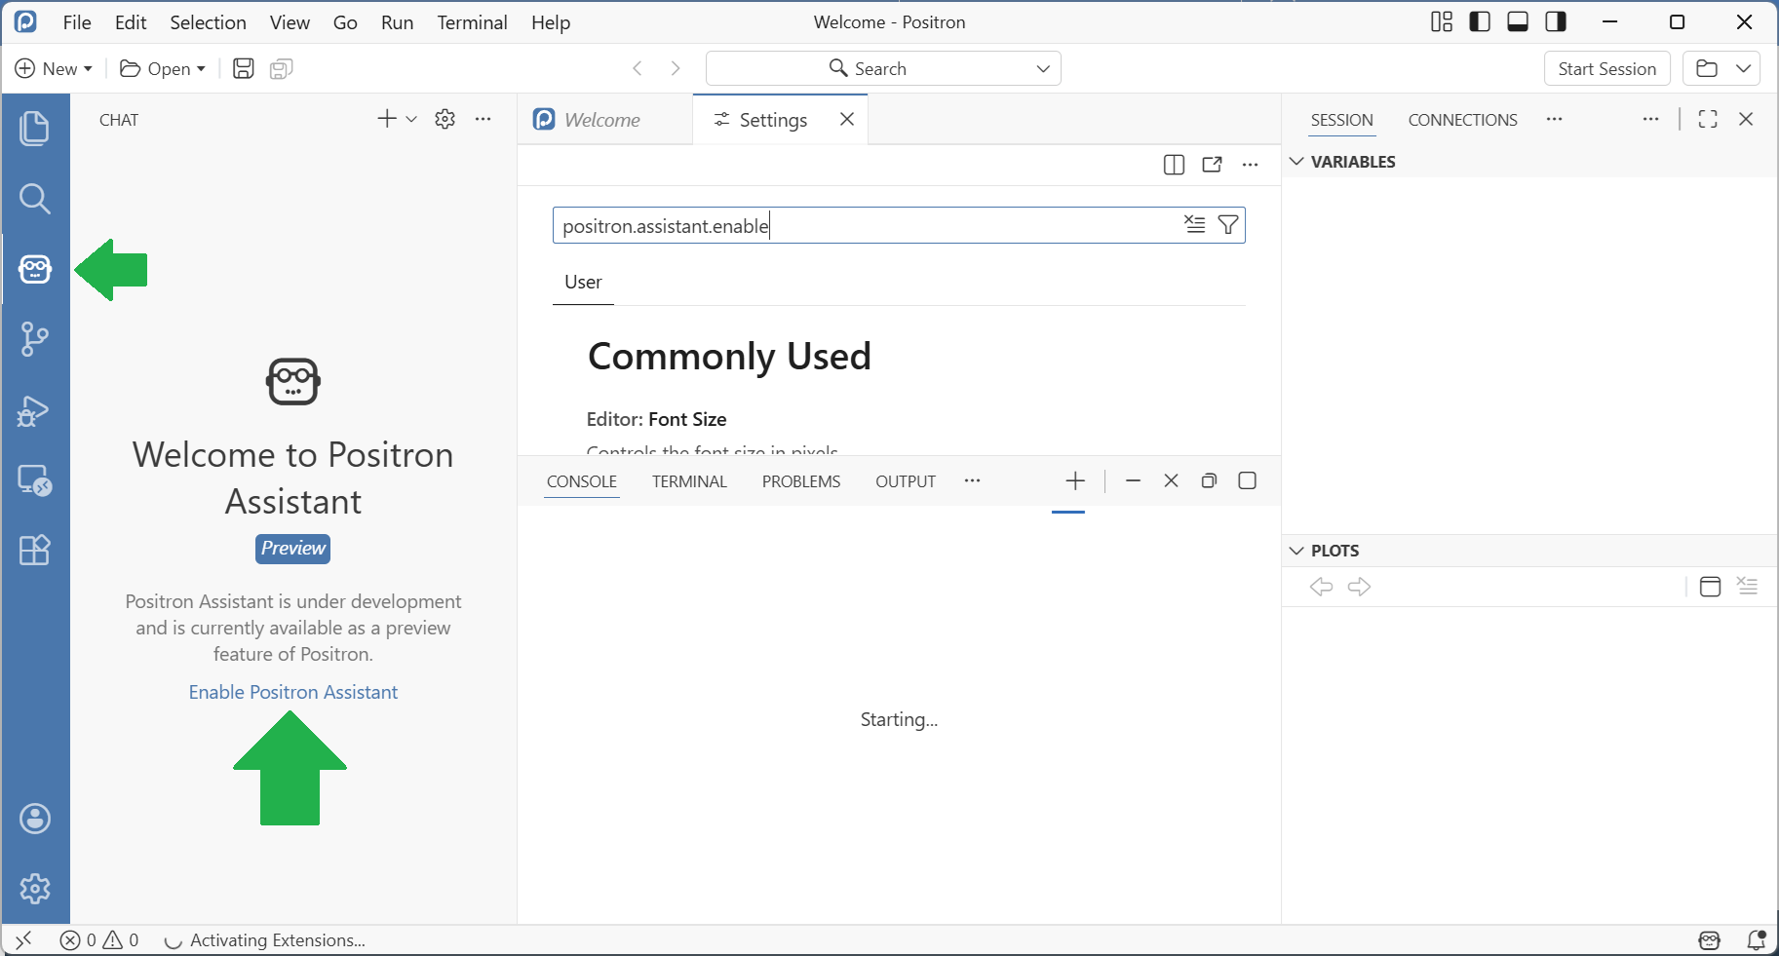Toggle the bottom panel visibility

[x=1518, y=22]
